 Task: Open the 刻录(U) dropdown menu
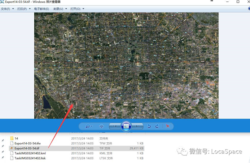point(60,9)
